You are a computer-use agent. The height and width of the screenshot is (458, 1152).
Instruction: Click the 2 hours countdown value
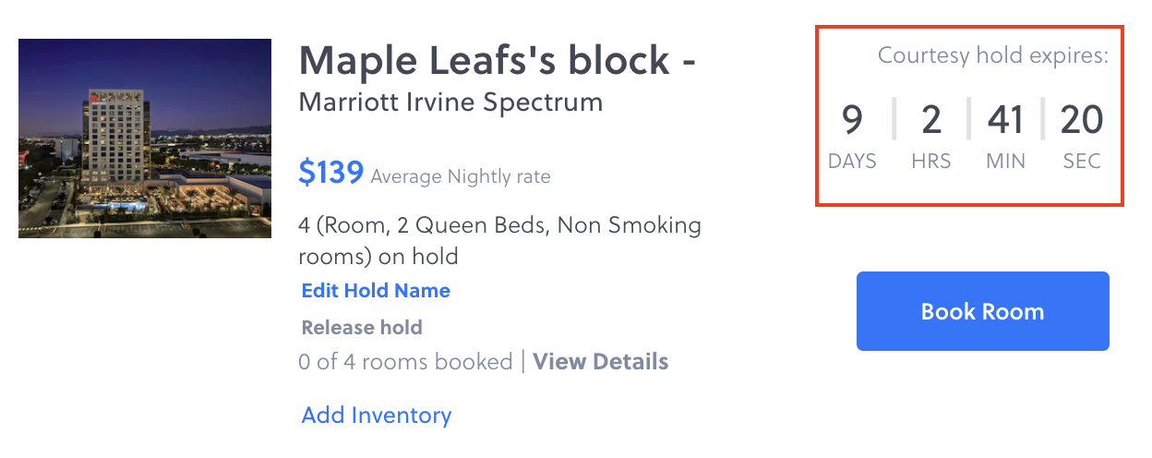pos(930,120)
